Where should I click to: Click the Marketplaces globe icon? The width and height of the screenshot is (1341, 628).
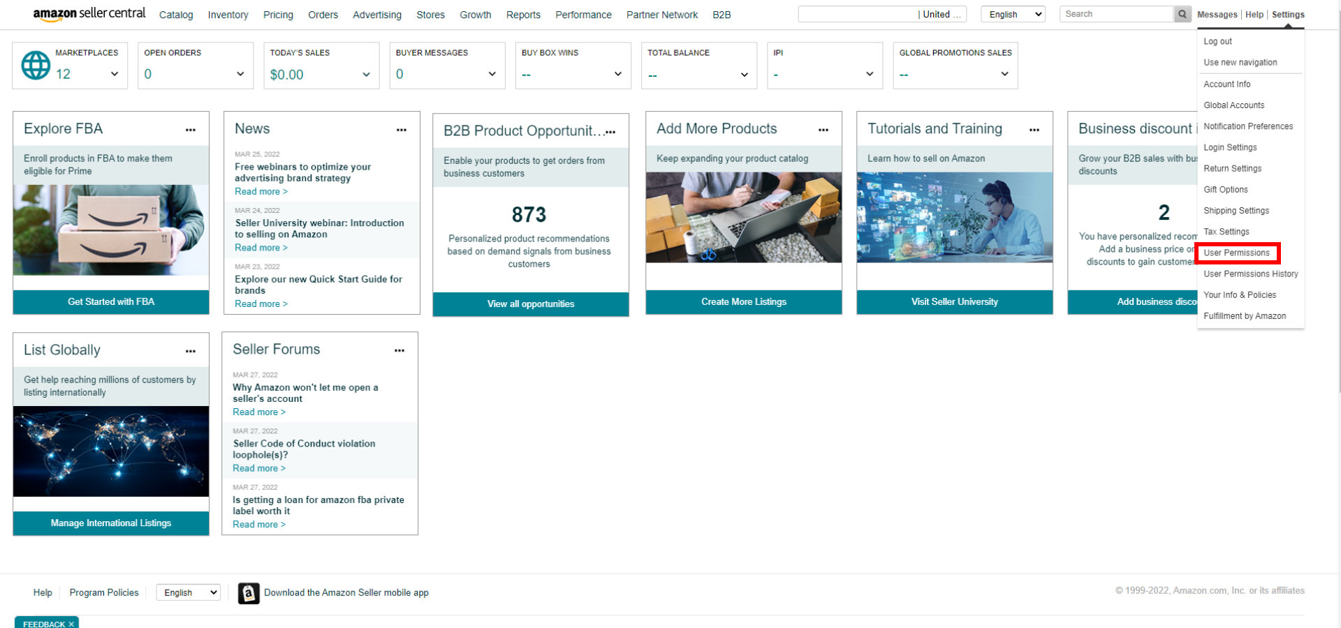point(36,66)
